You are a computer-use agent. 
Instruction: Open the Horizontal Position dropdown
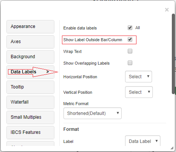pos(138,76)
